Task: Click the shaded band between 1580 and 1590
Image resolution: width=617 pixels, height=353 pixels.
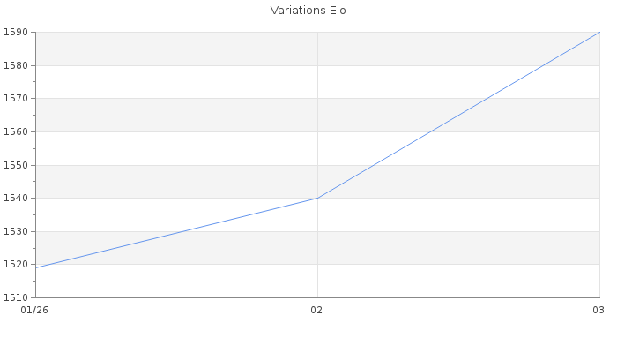Action: [176, 49]
